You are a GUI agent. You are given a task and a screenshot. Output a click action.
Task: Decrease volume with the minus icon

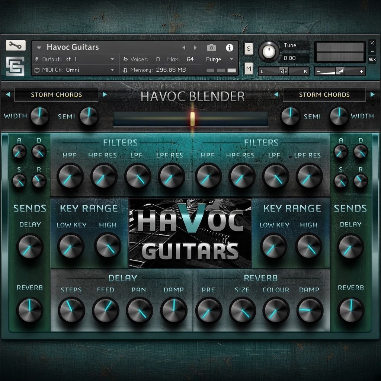coord(319,72)
